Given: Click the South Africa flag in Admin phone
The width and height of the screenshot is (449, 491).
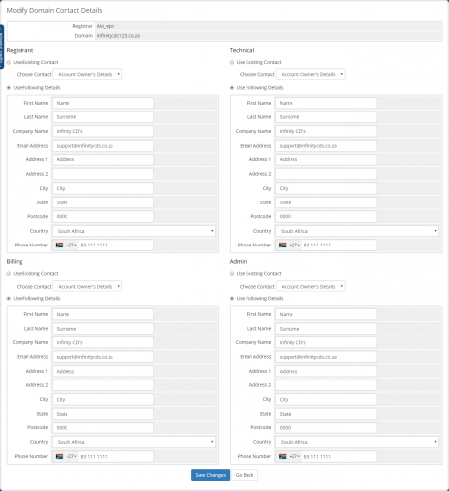Looking at the screenshot, I should tap(282, 456).
